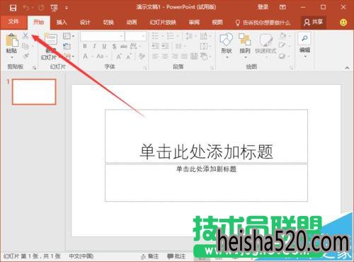Collapse the ribbon with chevron arrow
Screen dimensions: 354x262
(347, 68)
